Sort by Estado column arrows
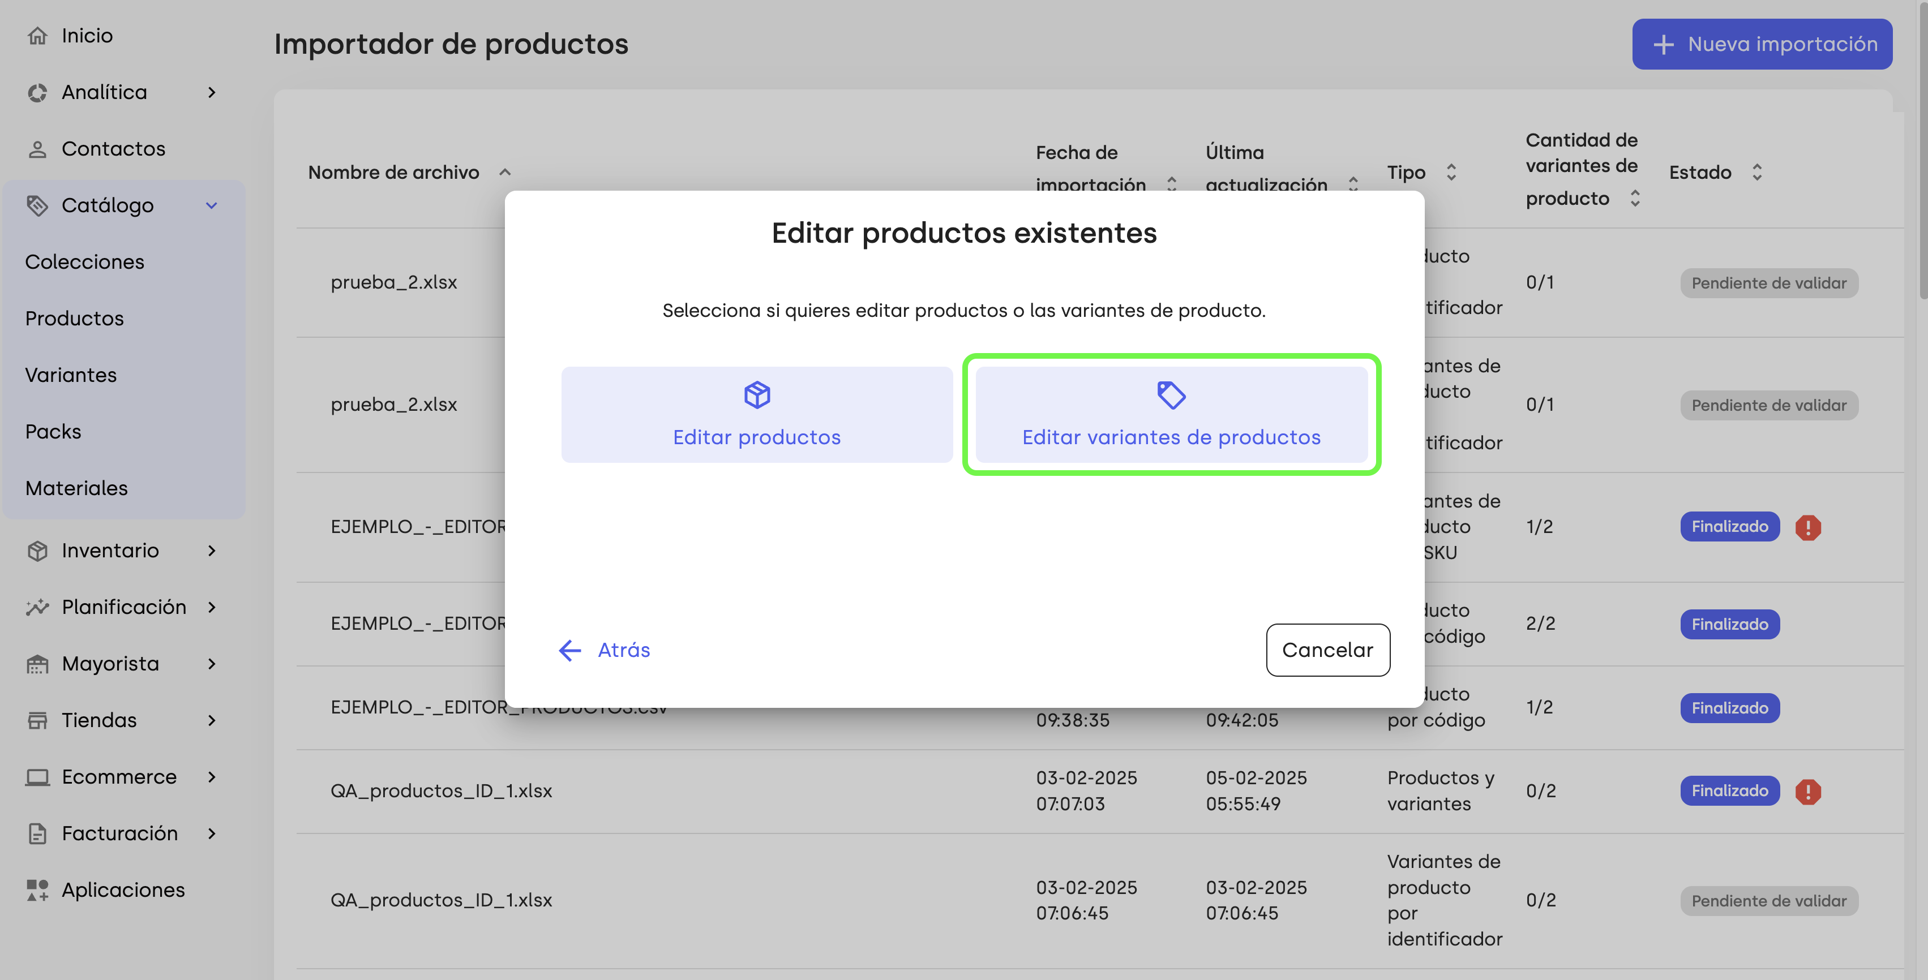 pos(1758,172)
